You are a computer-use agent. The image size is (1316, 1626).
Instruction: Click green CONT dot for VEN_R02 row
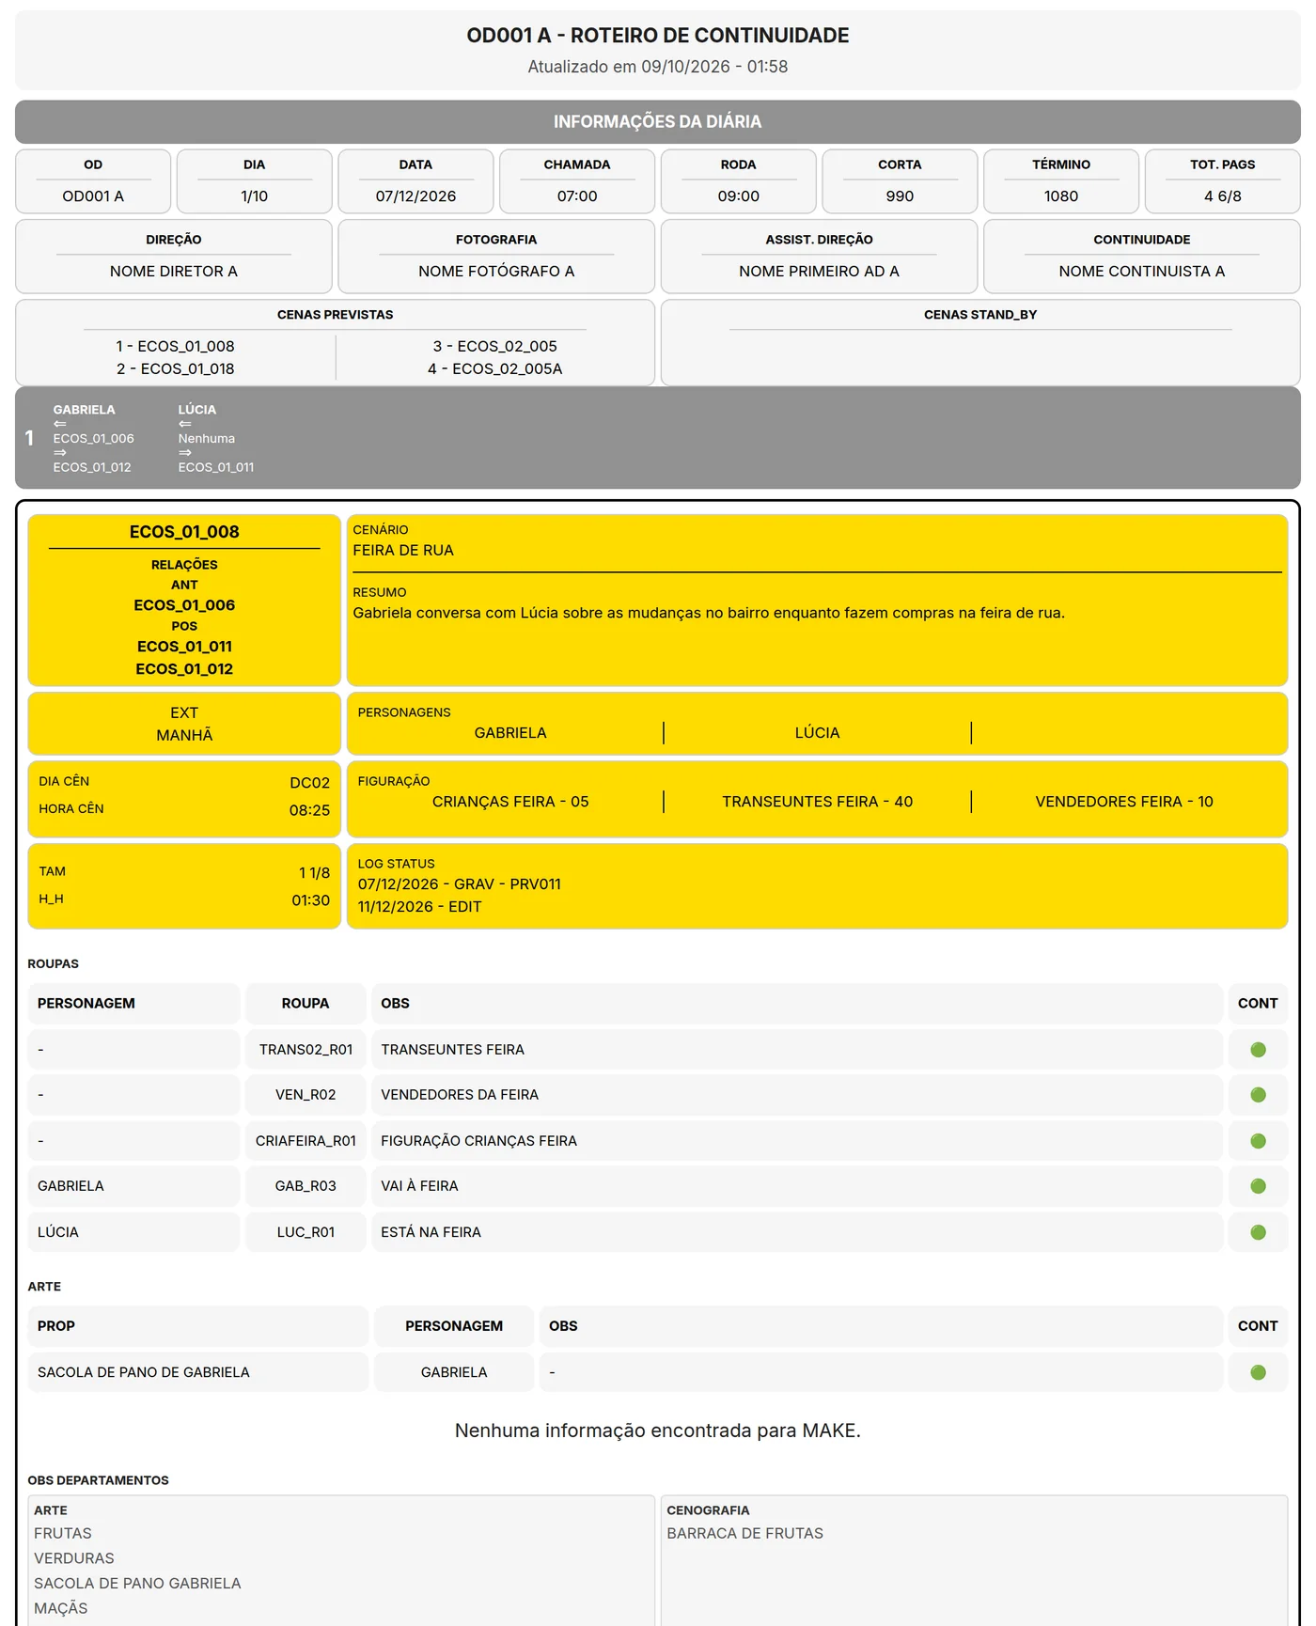point(1258,1095)
